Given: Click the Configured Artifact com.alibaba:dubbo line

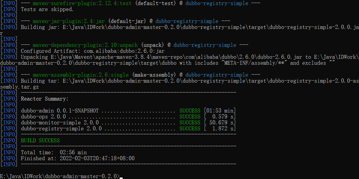Looking at the screenshot, I should pyautogui.click(x=92, y=51).
